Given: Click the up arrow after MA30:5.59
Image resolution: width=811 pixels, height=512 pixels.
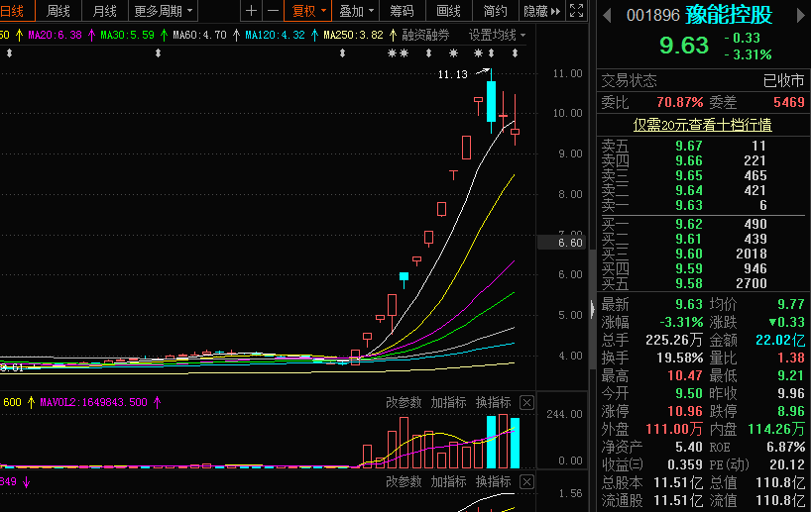Looking at the screenshot, I should coord(164,35).
